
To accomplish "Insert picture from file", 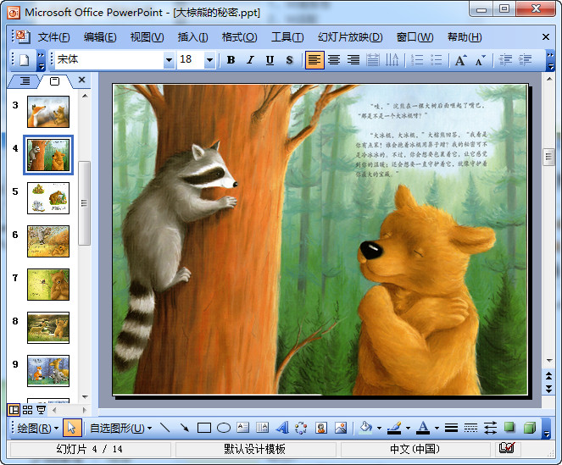I will [x=341, y=428].
